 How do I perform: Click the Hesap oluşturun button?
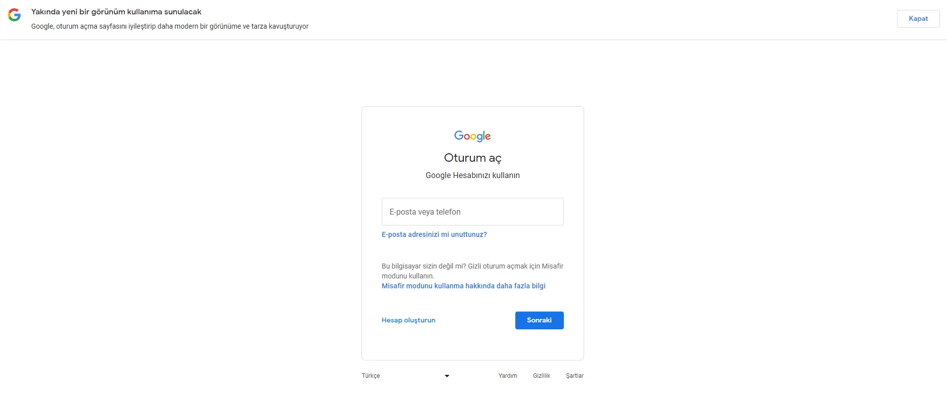pos(408,320)
